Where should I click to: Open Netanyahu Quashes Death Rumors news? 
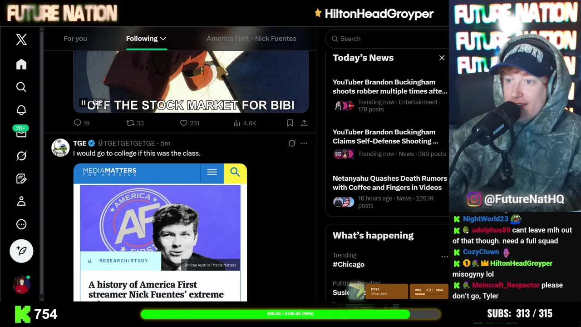(390, 192)
